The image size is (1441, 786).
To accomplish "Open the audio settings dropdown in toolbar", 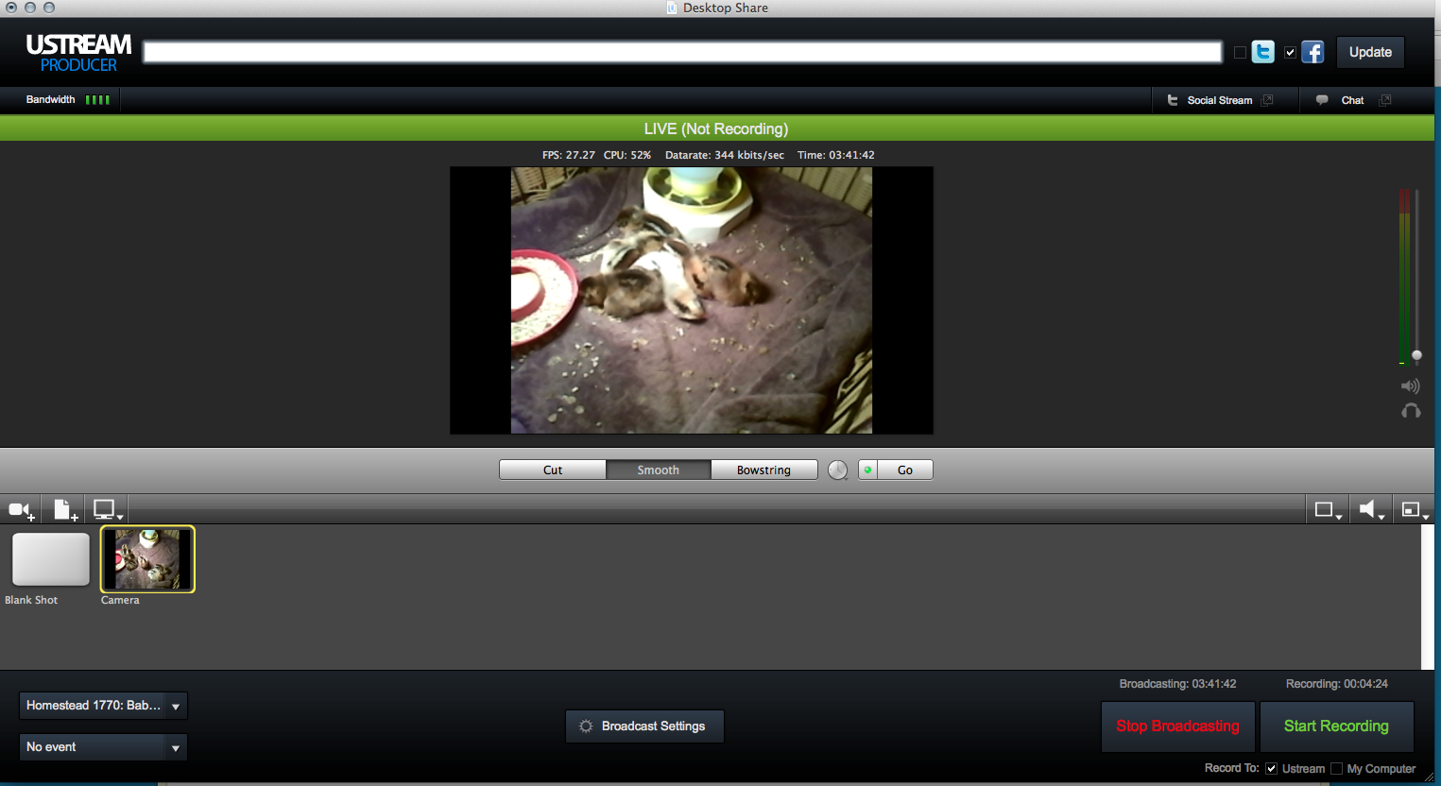I will click(1370, 510).
